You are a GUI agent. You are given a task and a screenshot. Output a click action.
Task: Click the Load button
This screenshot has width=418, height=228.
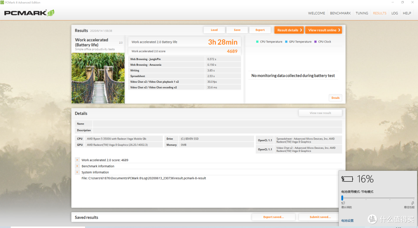pos(214,30)
